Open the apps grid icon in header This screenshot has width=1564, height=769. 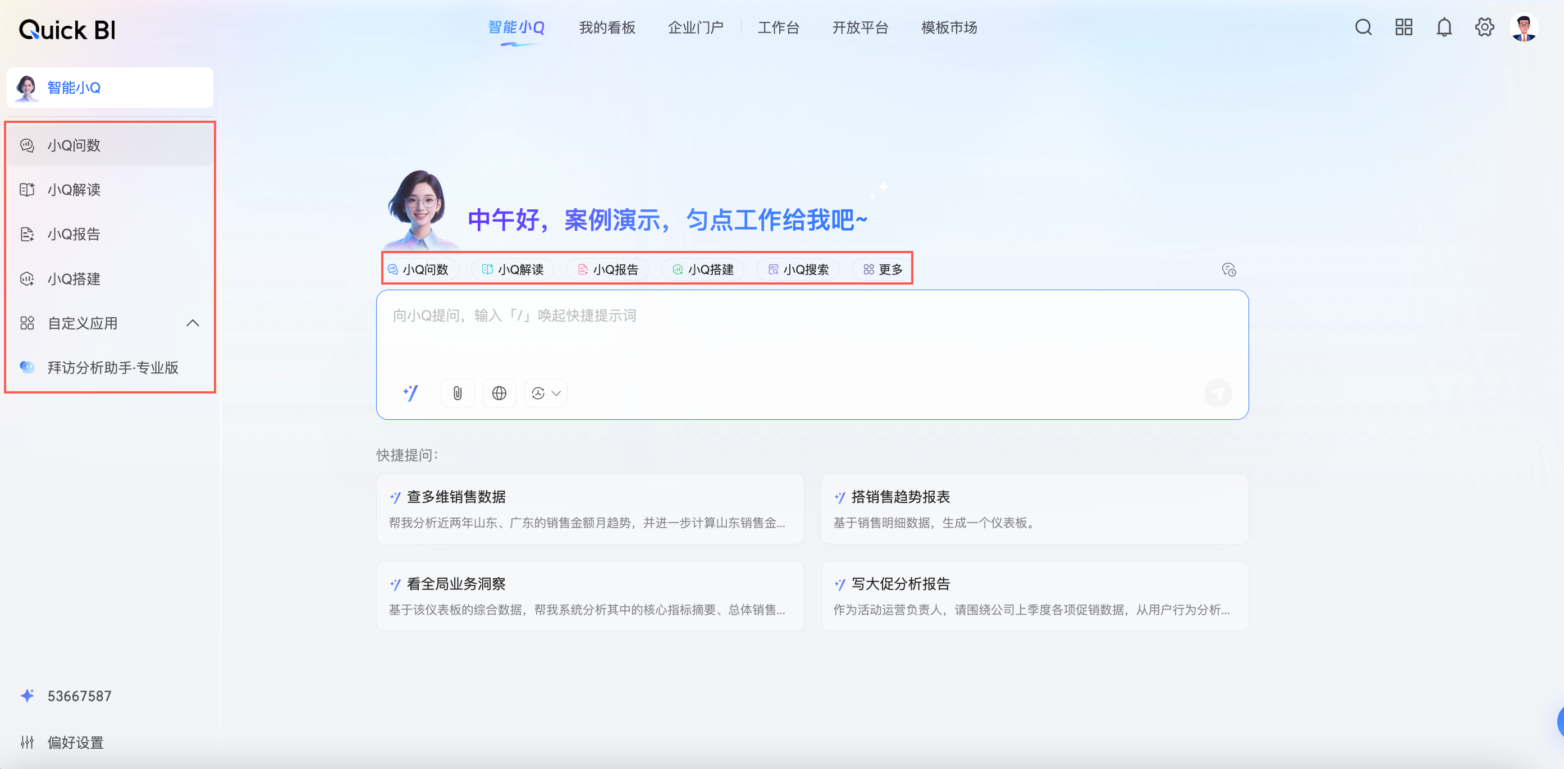coord(1403,28)
